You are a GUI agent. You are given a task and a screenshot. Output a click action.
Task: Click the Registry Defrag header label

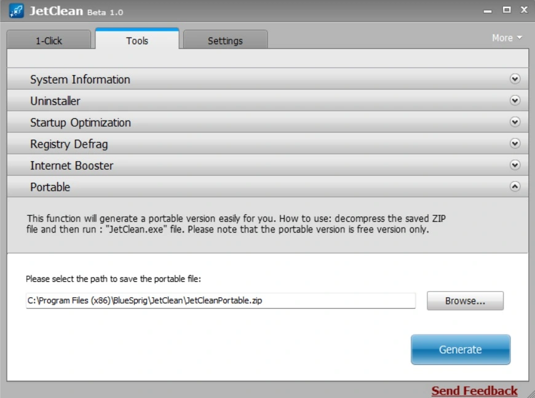pyautogui.click(x=69, y=144)
